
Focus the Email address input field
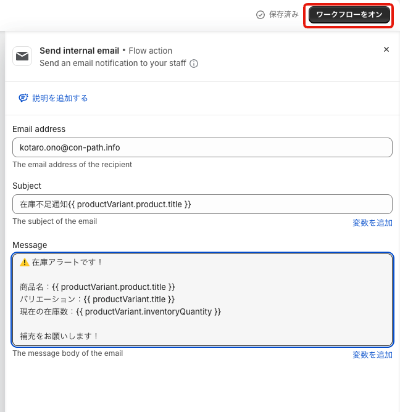coord(202,147)
